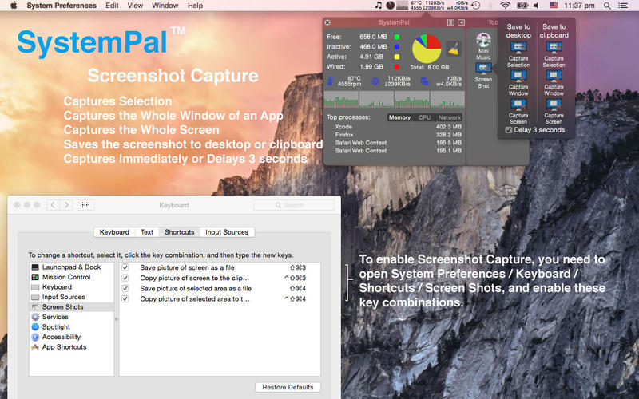Image resolution: width=639 pixels, height=399 pixels.
Task: Open the Mini Music tool
Action: pyautogui.click(x=483, y=46)
